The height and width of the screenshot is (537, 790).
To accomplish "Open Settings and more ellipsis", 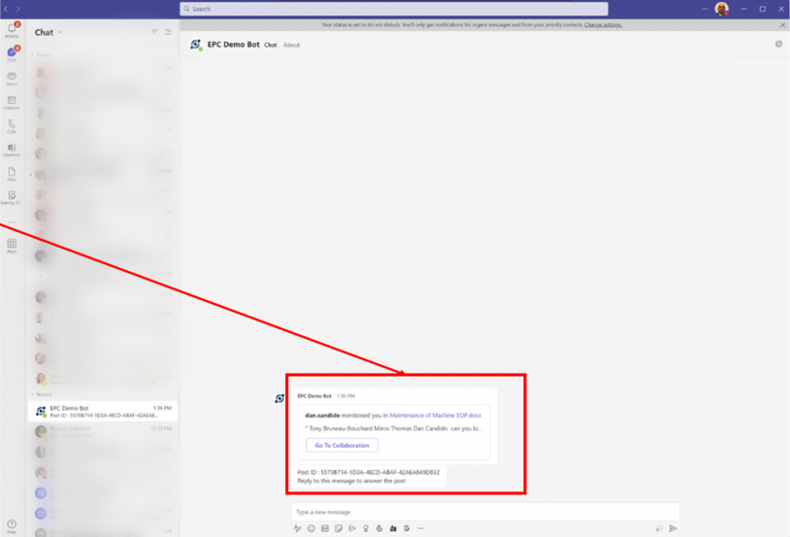I will [x=705, y=9].
